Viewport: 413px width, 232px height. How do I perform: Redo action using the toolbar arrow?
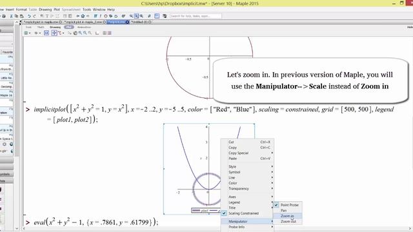click(x=34, y=16)
